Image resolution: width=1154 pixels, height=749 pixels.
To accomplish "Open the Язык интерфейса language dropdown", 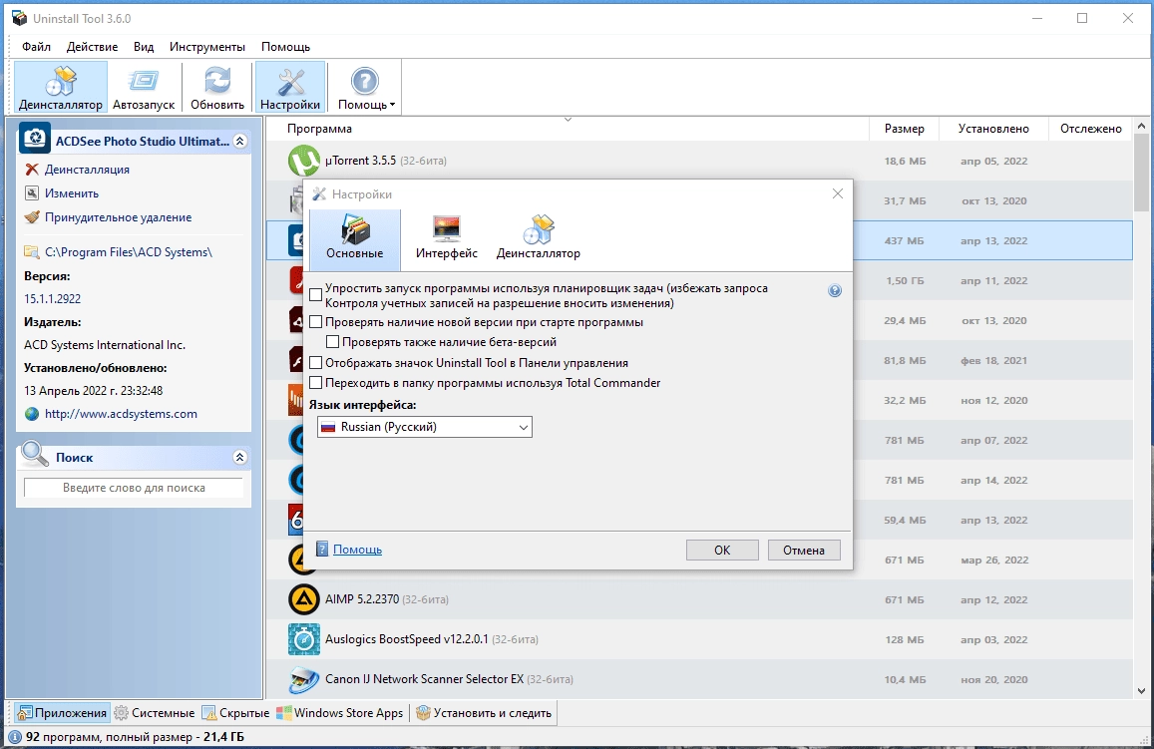I will click(x=425, y=427).
